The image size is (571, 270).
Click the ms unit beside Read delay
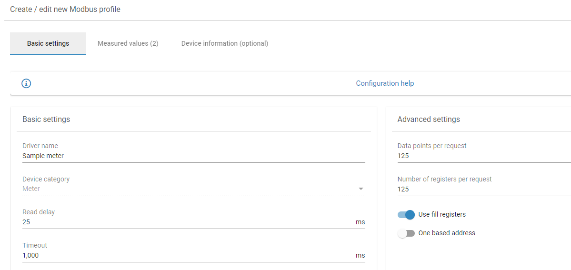[x=360, y=222]
